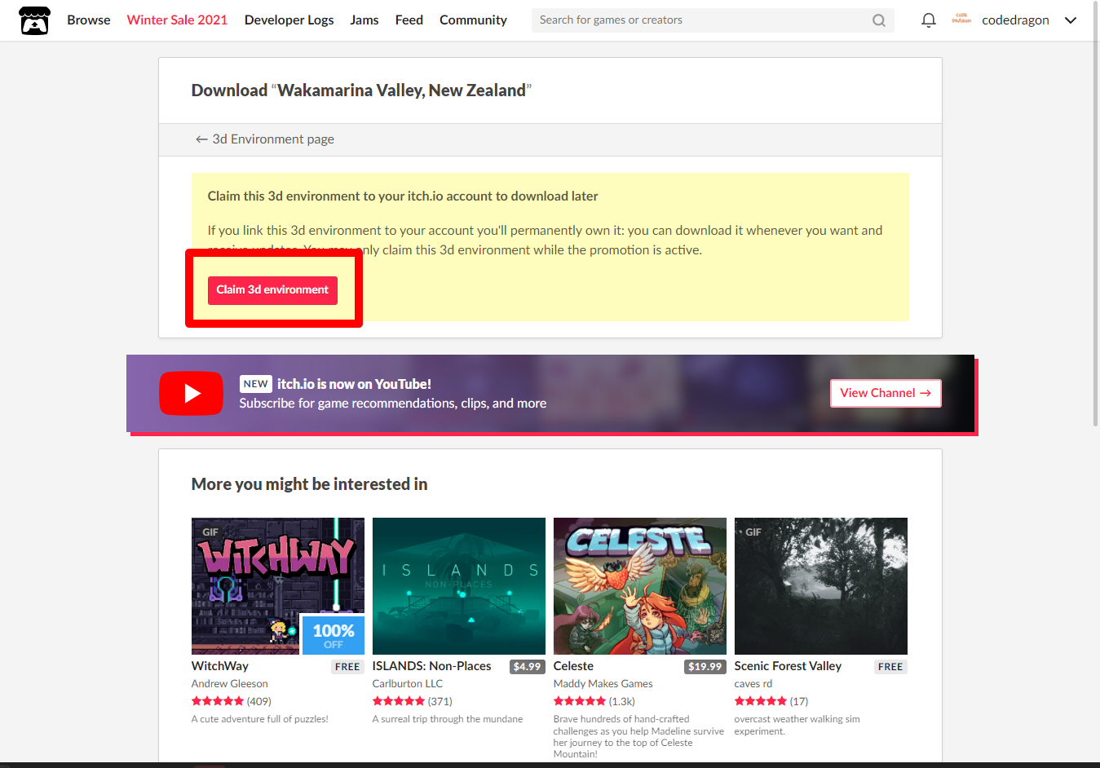This screenshot has width=1100, height=768.
Task: Click Scenic Forest Valley title link
Action: [x=788, y=666]
